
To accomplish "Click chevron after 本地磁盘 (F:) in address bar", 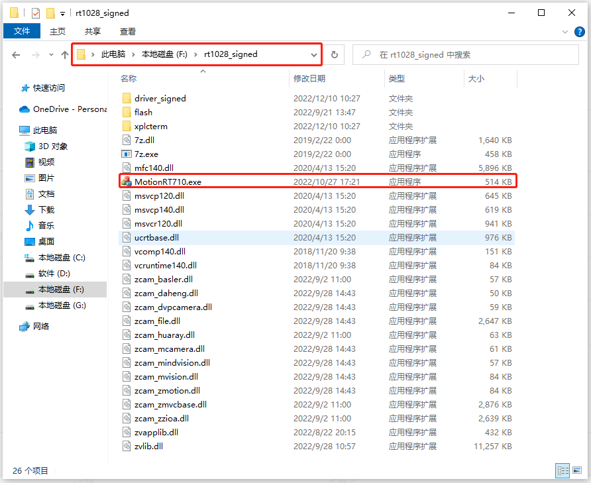I will pyautogui.click(x=195, y=55).
